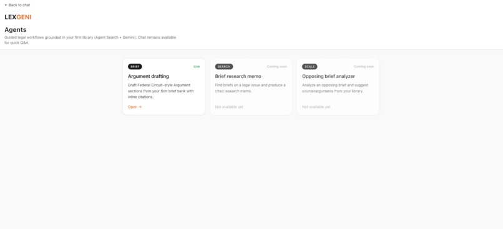The width and height of the screenshot is (503, 229).
Task: Select the SCALE badge on Opposing brief analyzer card
Action: point(310,67)
